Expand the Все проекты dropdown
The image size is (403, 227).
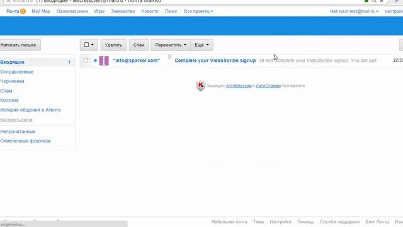(x=198, y=11)
